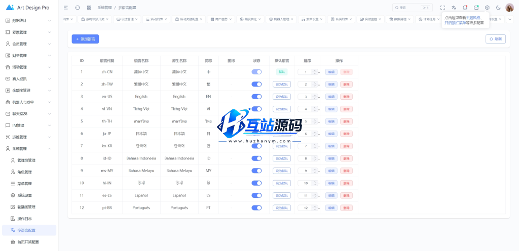Close the 机器人管理 tab
Image resolution: width=519 pixels, height=251 pixels.
point(292,19)
